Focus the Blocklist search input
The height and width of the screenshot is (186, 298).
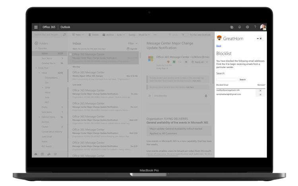(x=227, y=79)
